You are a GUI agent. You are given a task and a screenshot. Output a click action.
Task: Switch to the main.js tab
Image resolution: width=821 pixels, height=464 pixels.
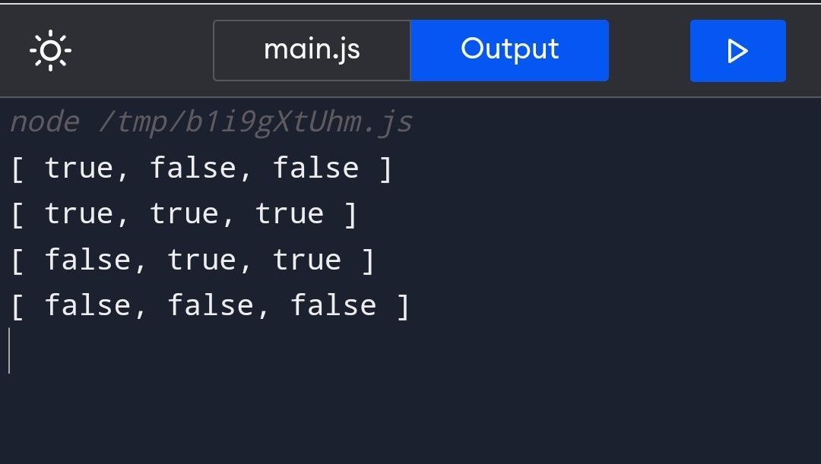312,50
